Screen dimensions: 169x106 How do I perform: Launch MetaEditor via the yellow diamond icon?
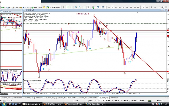(44, 7)
